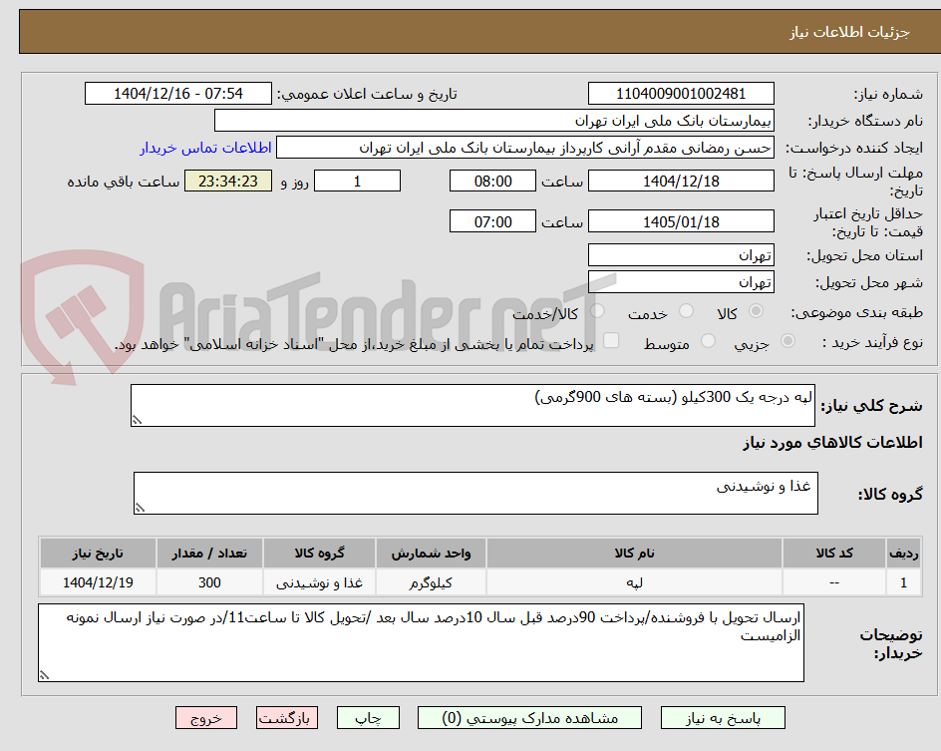Screen dimensions: 941x751
Task: Click the row number cell 1
Action: pyautogui.click(x=904, y=582)
